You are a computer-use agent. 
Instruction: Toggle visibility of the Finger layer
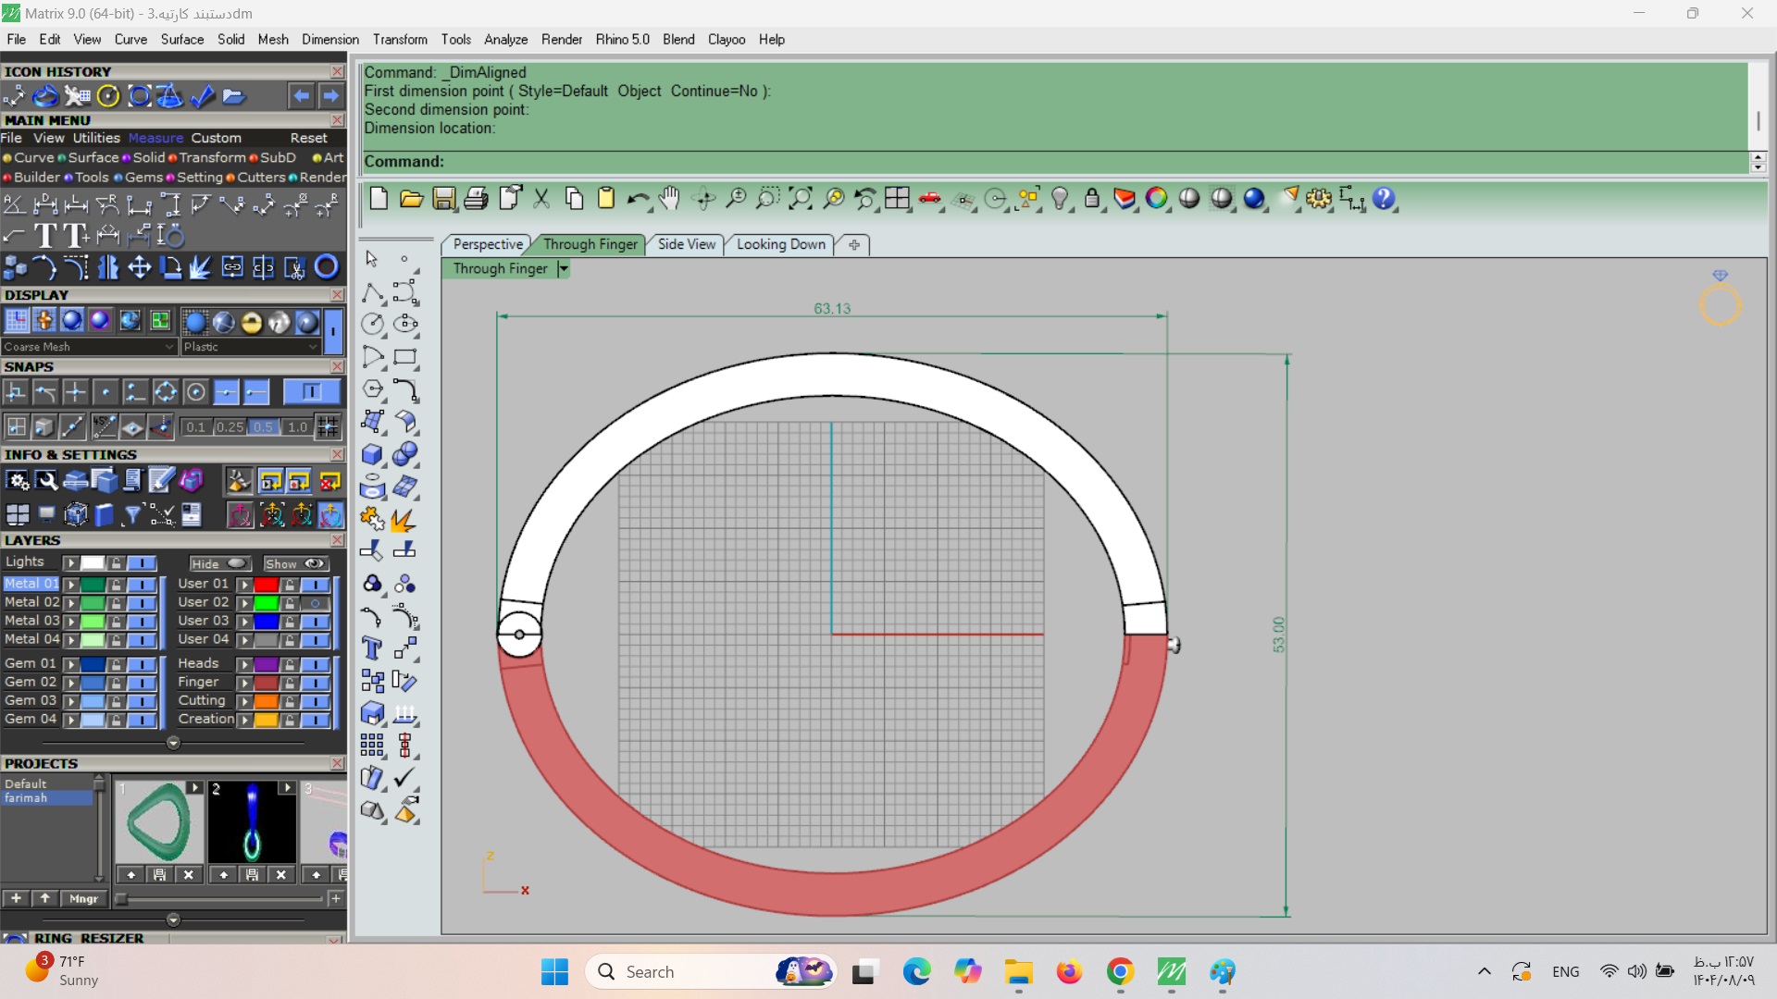pos(316,683)
